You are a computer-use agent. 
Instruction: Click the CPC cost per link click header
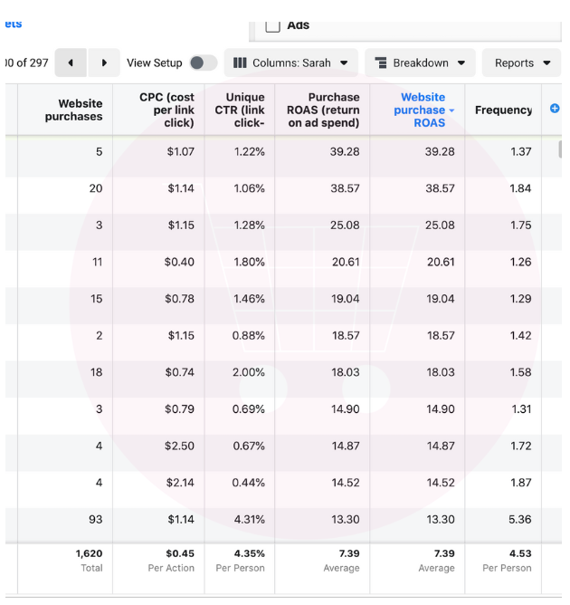pos(166,110)
